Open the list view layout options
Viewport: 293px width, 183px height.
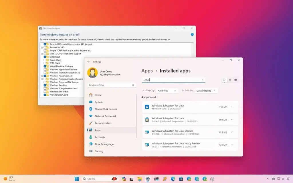coord(224,80)
